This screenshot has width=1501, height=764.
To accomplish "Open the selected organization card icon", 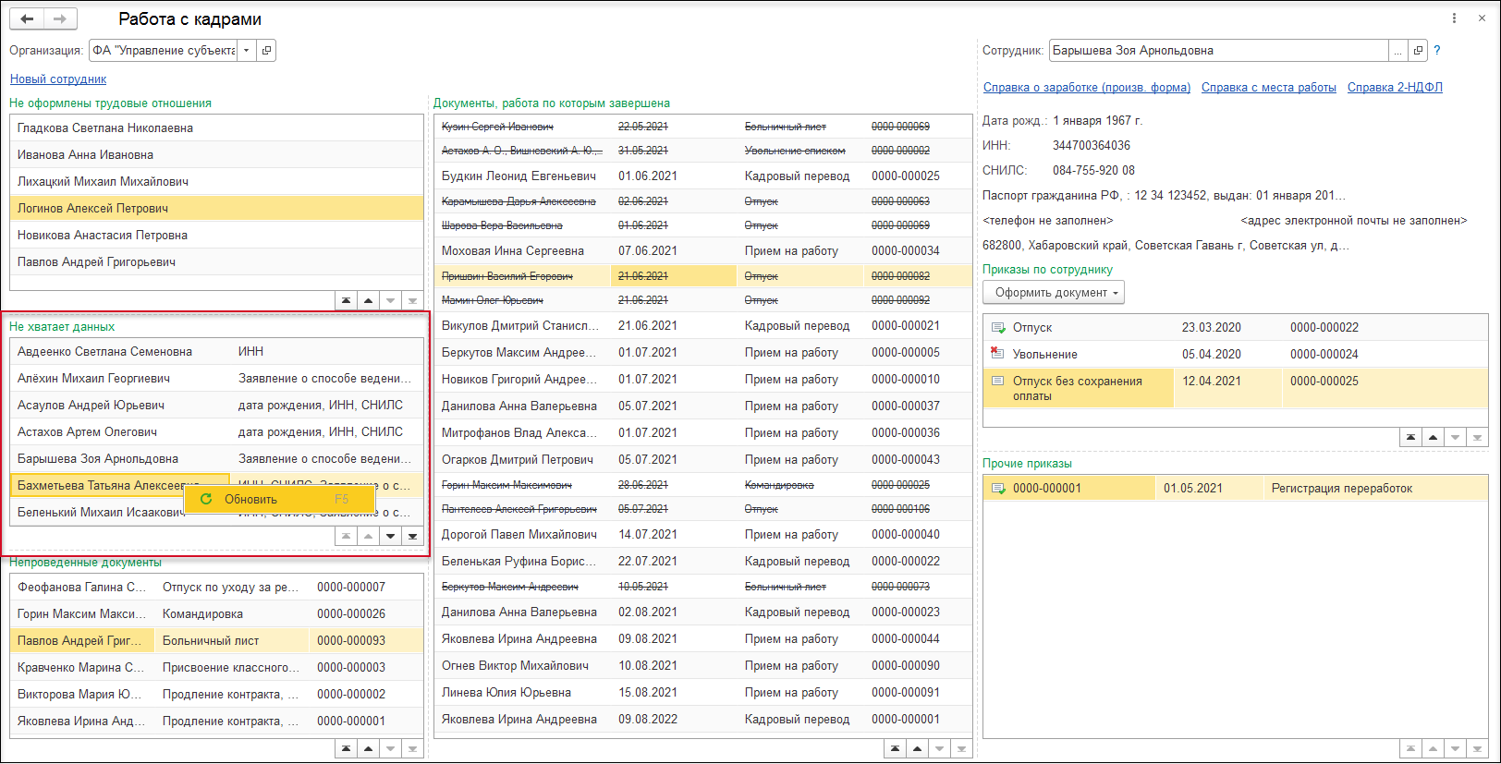I will 266,51.
